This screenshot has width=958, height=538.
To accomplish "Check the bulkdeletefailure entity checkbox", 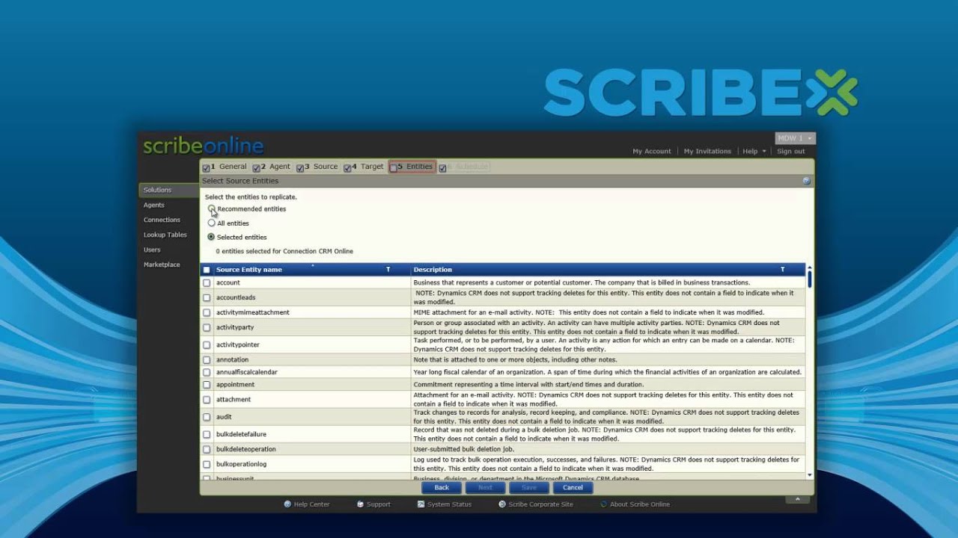I will point(207,434).
